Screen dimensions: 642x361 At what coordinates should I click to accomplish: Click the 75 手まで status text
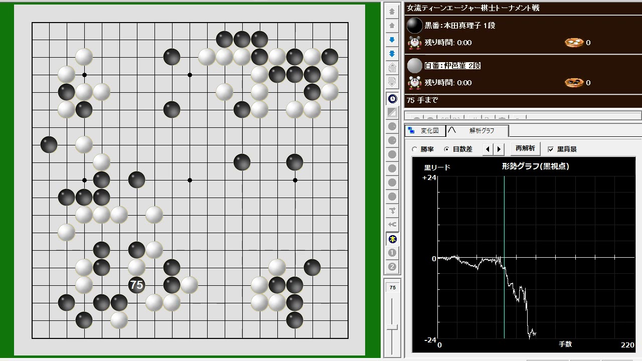tap(422, 100)
